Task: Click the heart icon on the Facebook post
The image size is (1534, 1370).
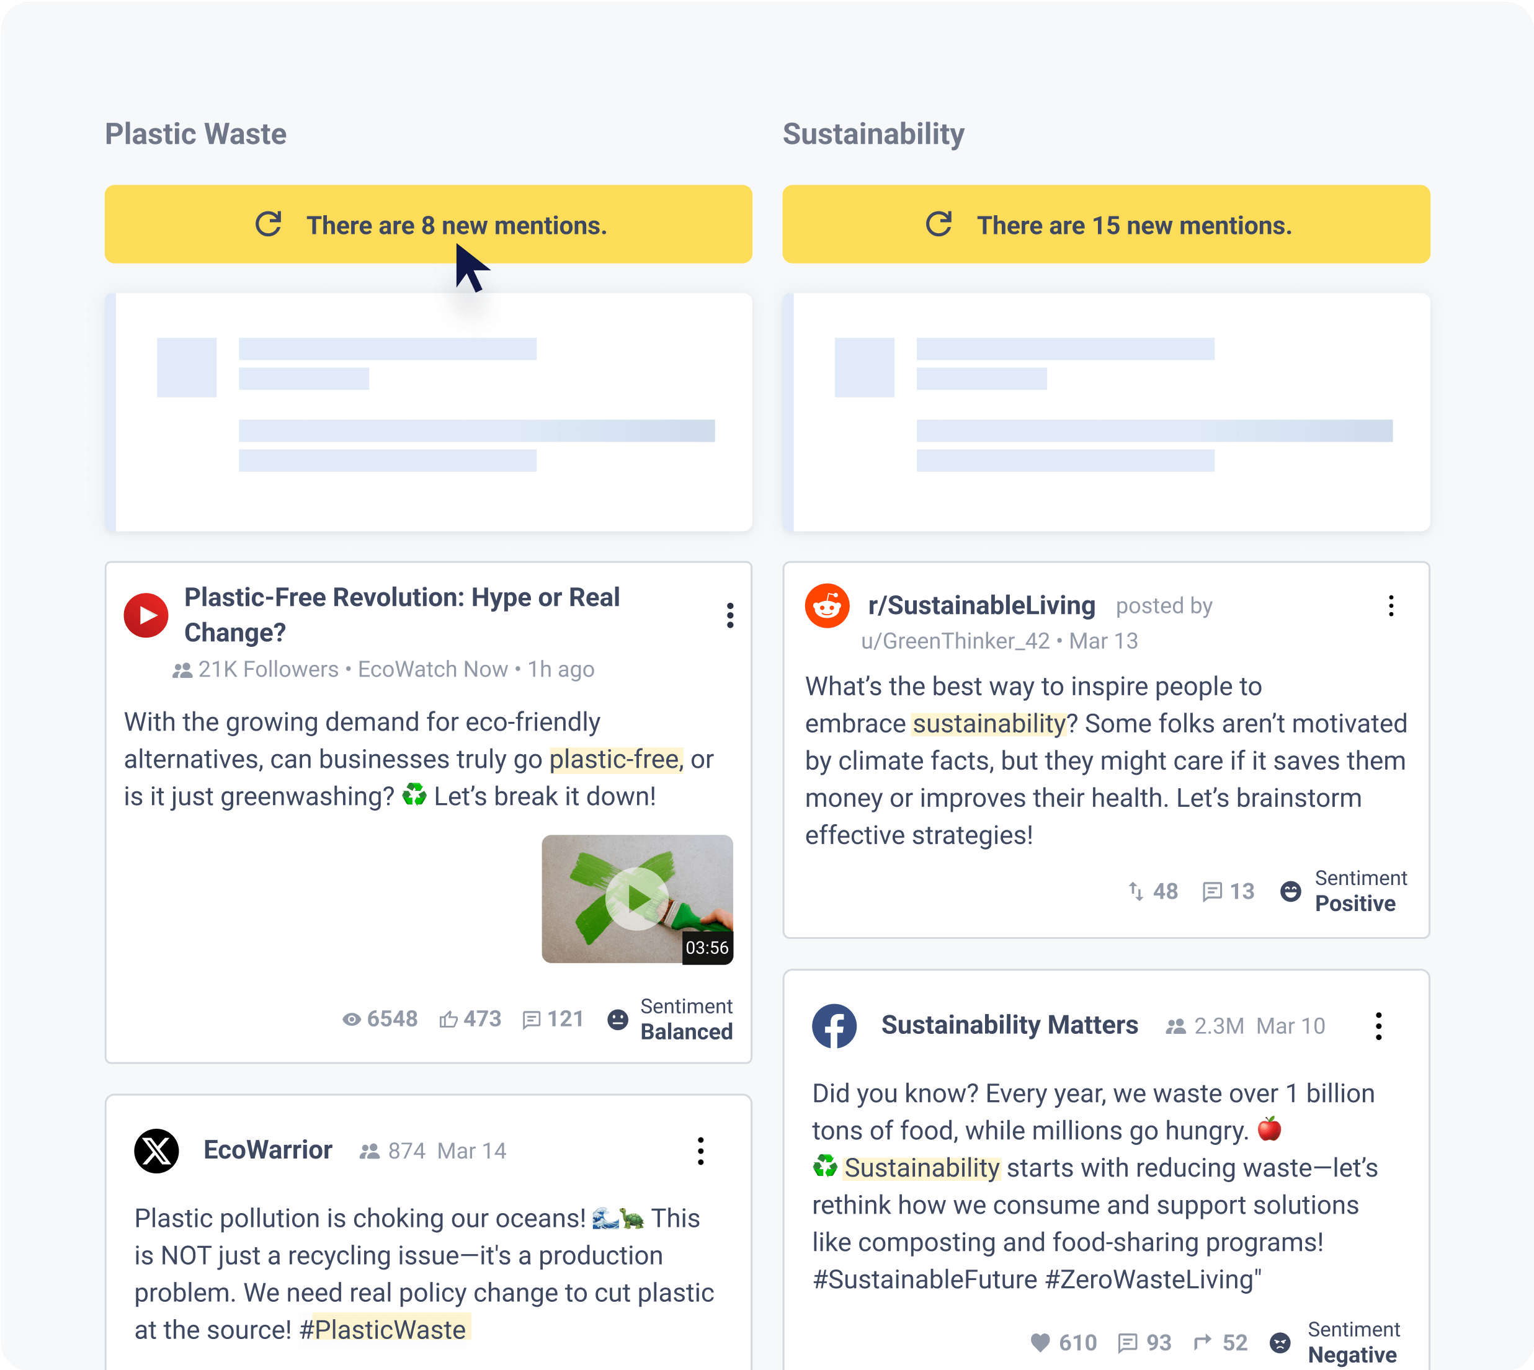Action: click(1040, 1342)
